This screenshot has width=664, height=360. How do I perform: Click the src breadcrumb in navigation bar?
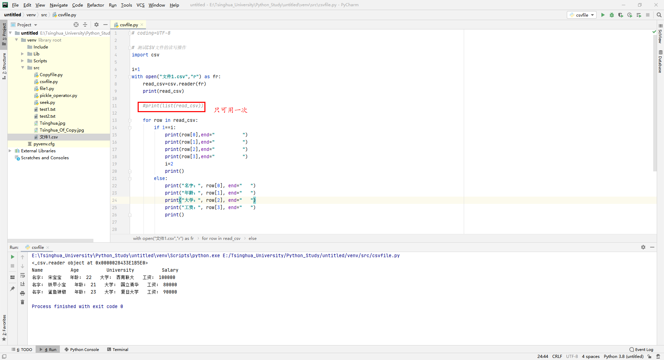[44, 15]
